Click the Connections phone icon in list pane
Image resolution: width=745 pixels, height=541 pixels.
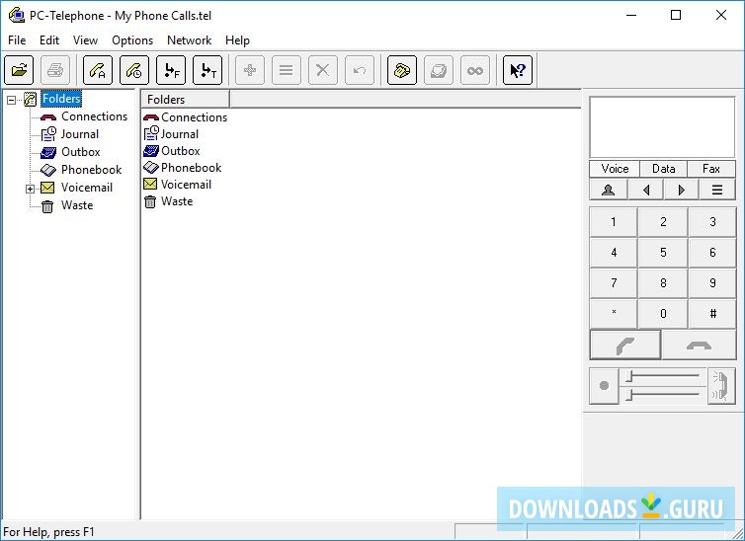tap(150, 117)
